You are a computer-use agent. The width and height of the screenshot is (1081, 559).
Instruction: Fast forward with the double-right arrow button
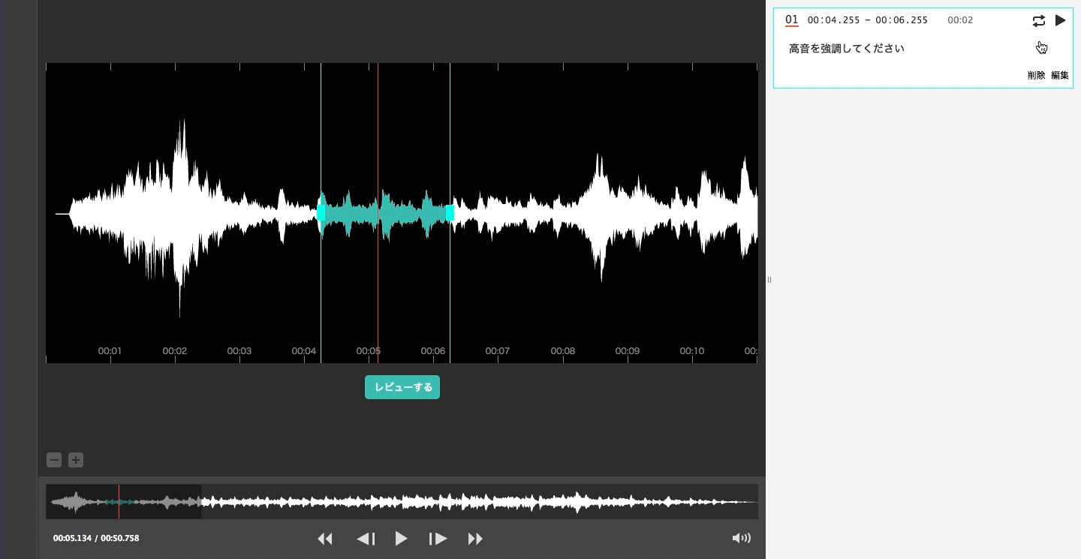tap(475, 538)
